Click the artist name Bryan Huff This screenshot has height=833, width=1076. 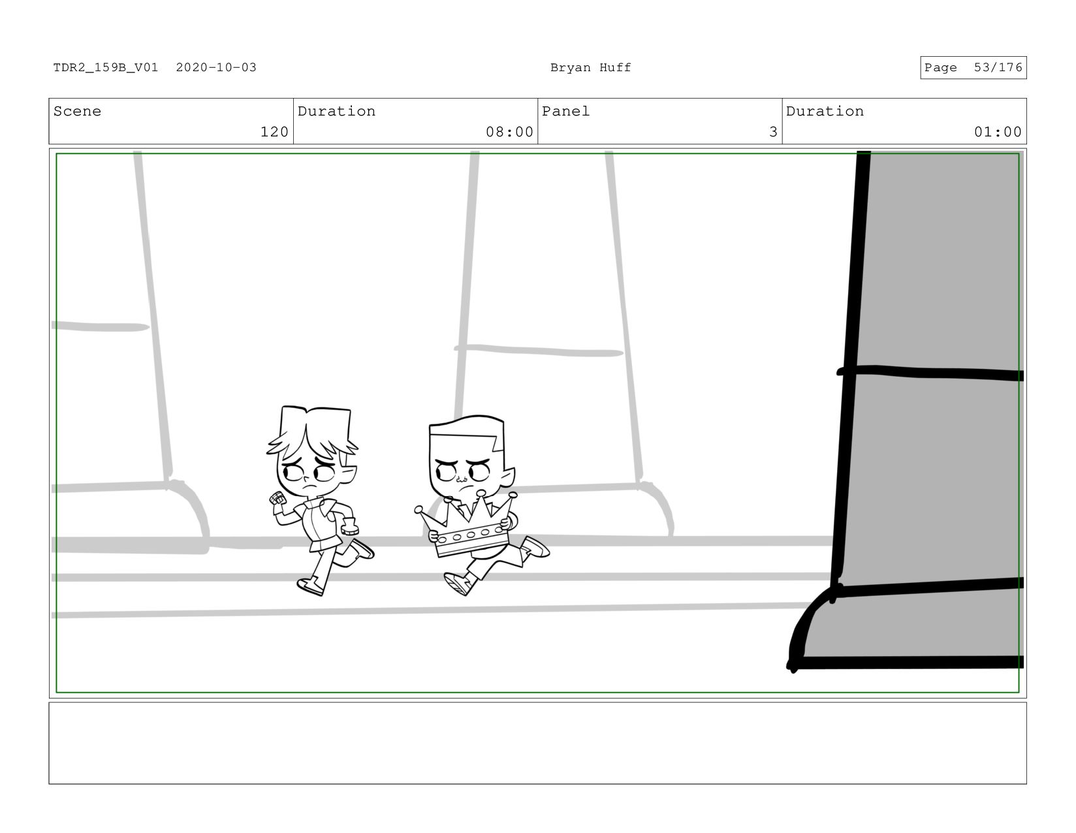click(590, 67)
